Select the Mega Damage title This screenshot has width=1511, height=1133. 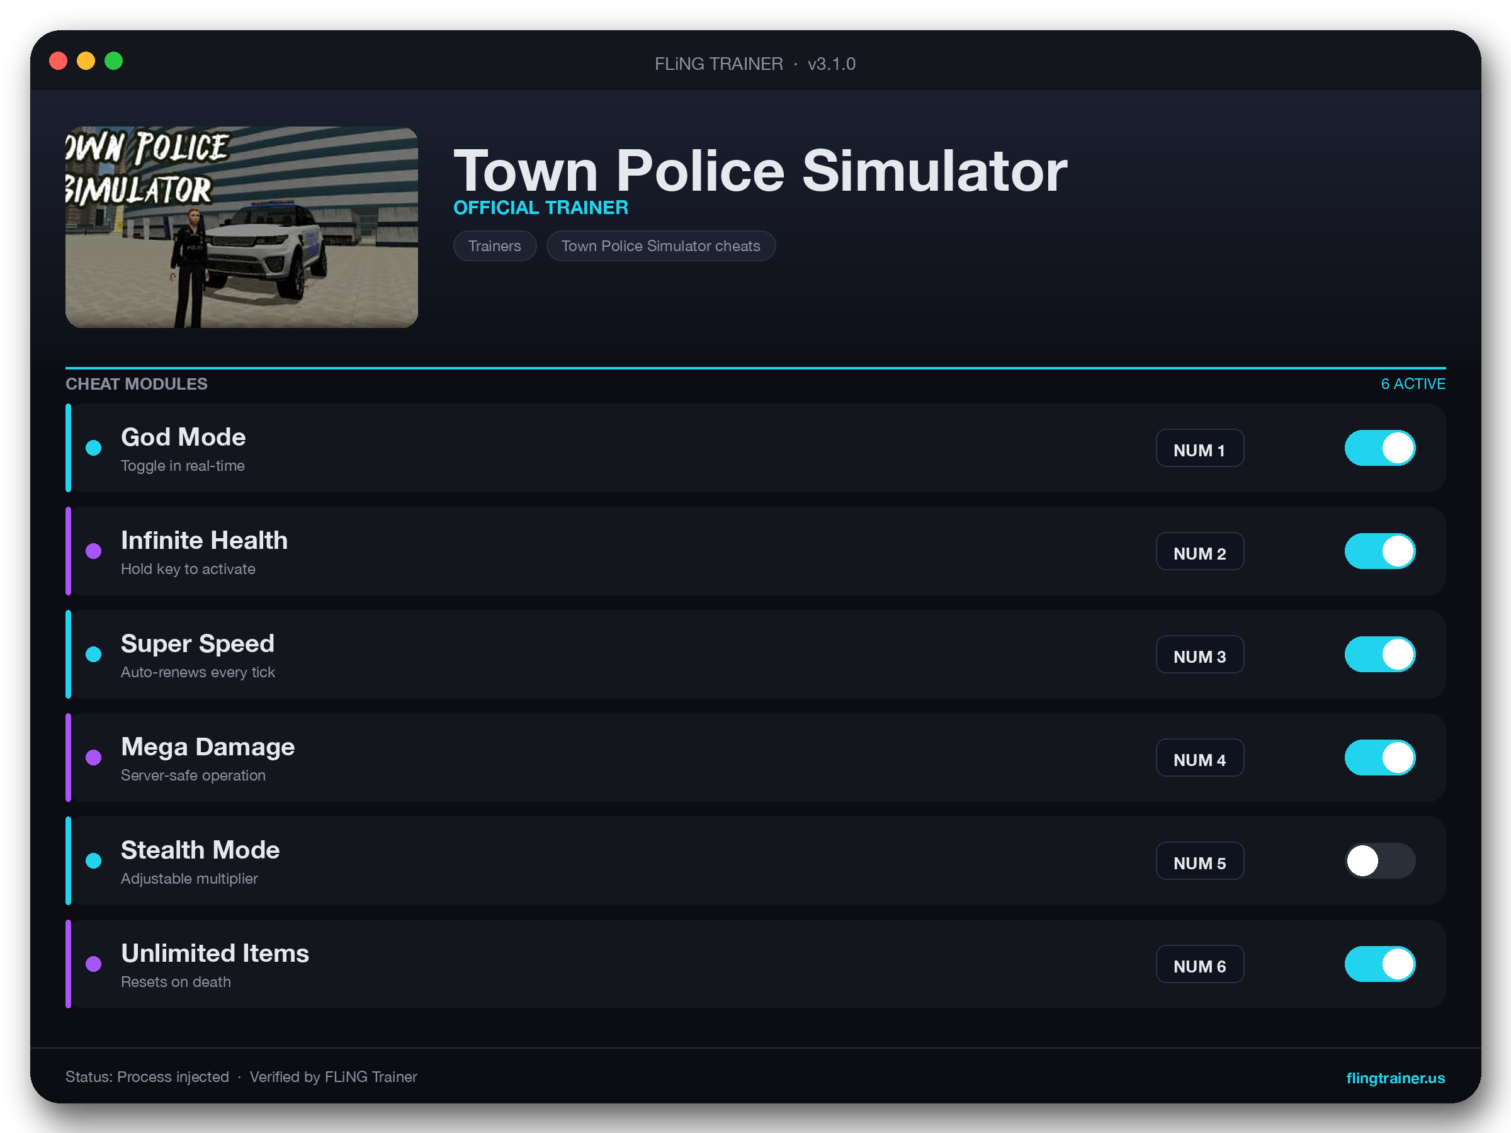pos(208,747)
